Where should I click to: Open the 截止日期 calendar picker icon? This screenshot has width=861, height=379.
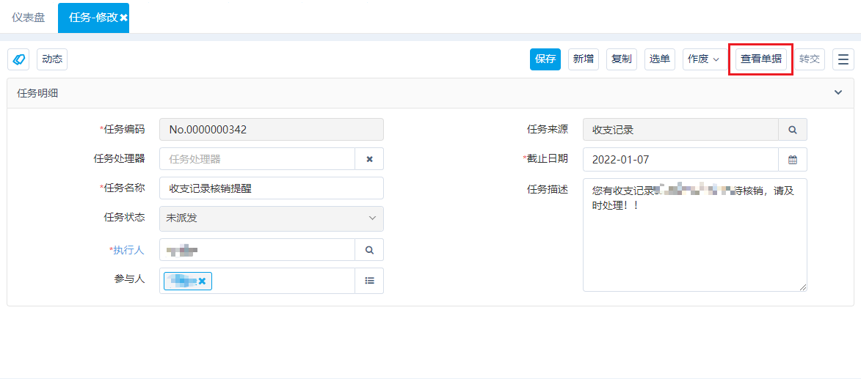[x=793, y=159]
